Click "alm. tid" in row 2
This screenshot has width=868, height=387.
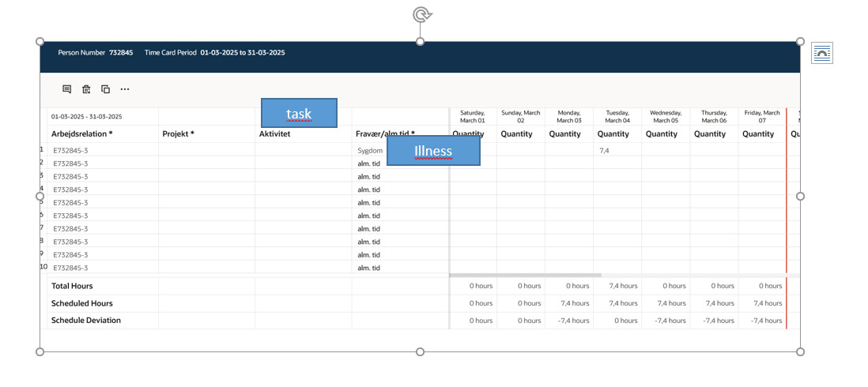[x=368, y=163]
